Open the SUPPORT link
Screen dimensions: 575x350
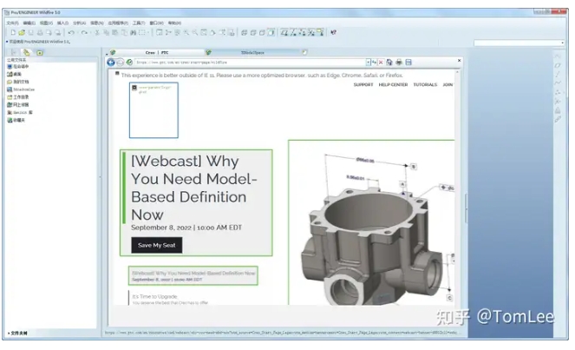click(x=363, y=84)
